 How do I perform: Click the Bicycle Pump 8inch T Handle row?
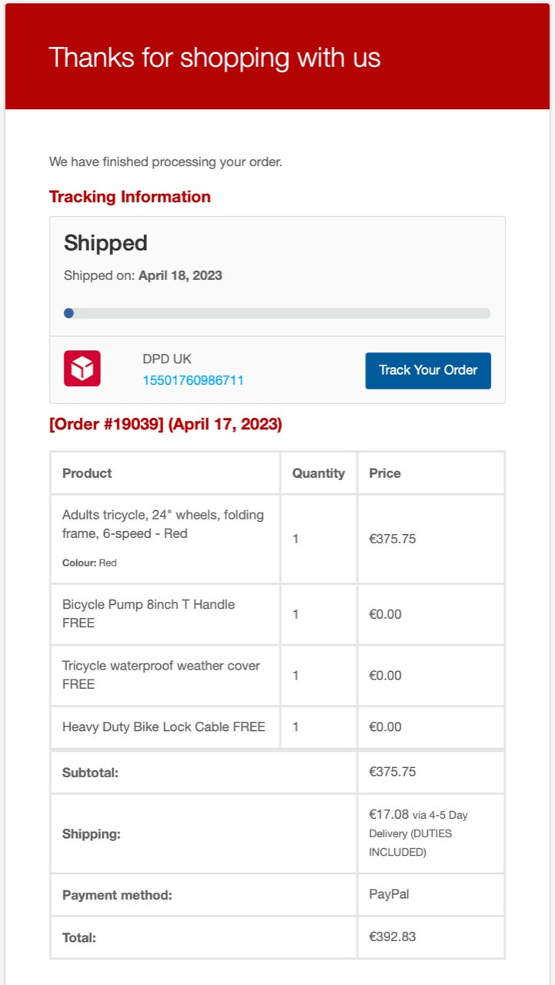[x=149, y=613]
